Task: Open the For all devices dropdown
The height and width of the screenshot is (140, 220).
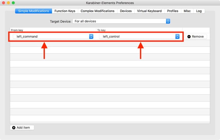Action: [121, 21]
